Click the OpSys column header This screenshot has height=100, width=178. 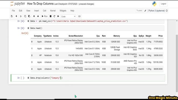click(141, 36)
